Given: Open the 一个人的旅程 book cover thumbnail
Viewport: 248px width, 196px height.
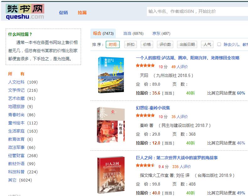Looking at the screenshot, I should (x=111, y=75).
